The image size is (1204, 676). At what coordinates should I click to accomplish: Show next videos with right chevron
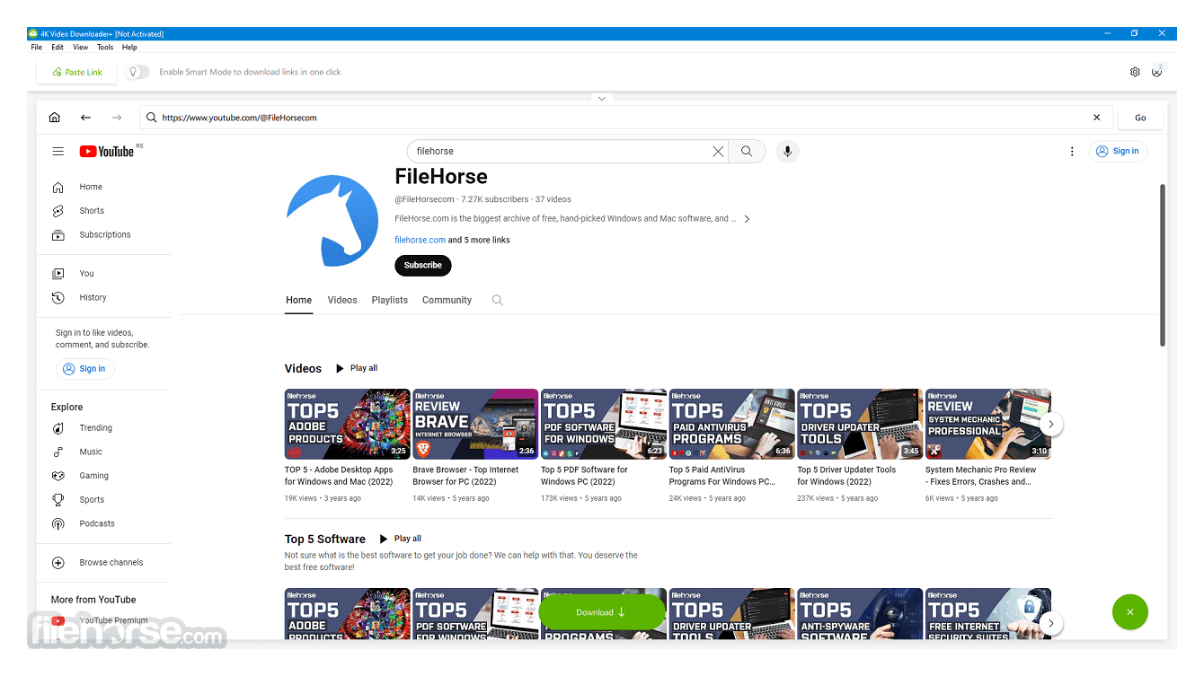pos(1051,425)
